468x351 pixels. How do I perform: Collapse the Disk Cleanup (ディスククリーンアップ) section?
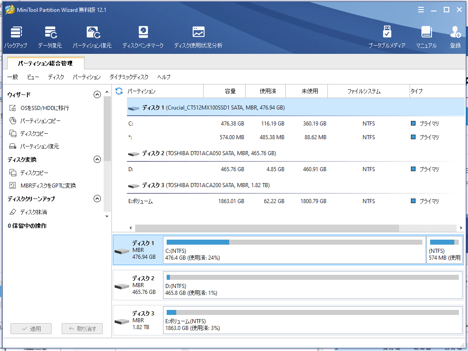tap(97, 199)
